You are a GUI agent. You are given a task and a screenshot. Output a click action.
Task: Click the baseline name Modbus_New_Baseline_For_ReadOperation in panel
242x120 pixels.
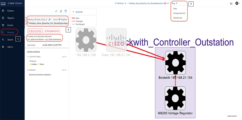[48, 23]
